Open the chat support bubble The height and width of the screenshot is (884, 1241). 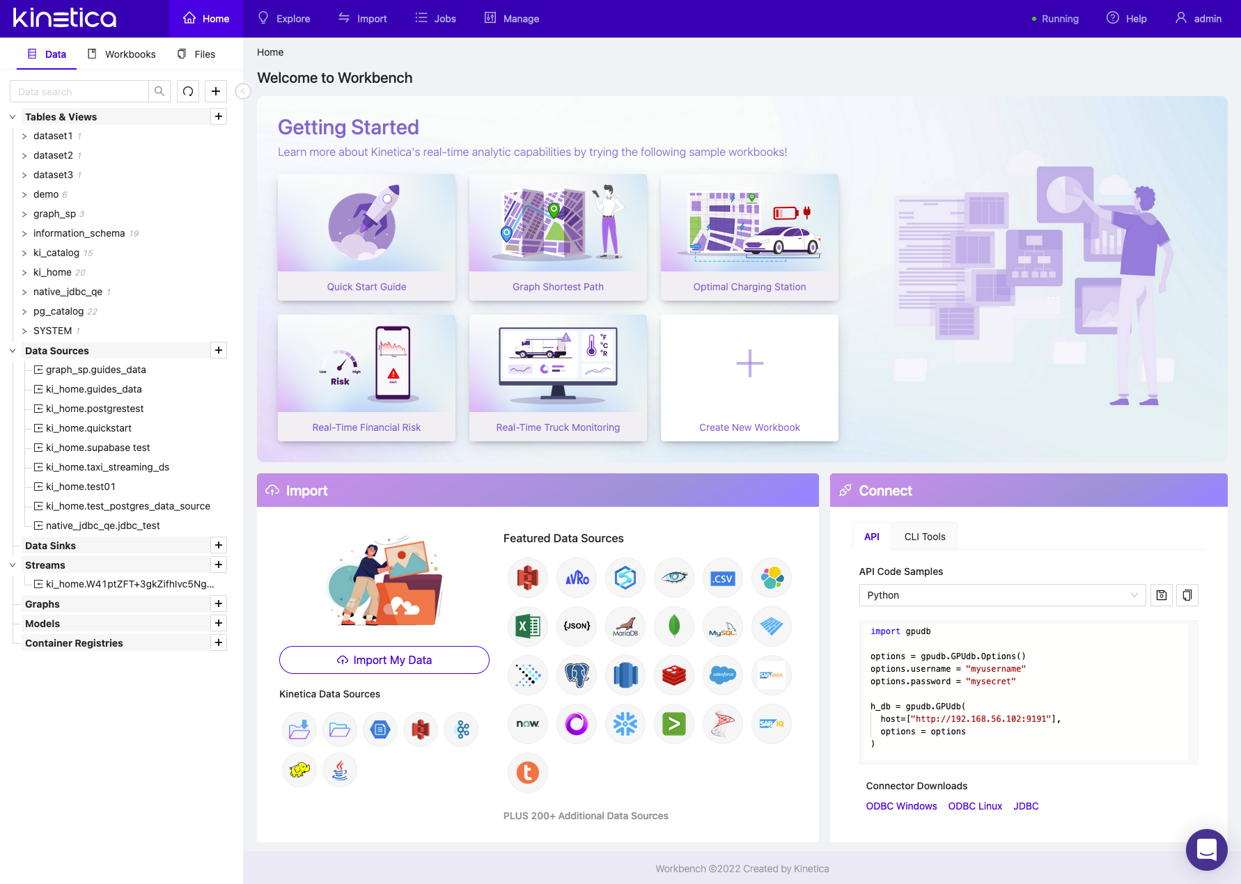coord(1207,850)
